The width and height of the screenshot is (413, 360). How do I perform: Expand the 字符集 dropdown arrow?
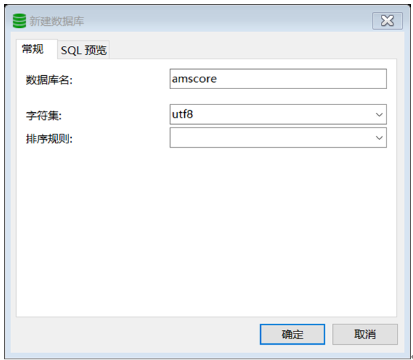click(379, 115)
